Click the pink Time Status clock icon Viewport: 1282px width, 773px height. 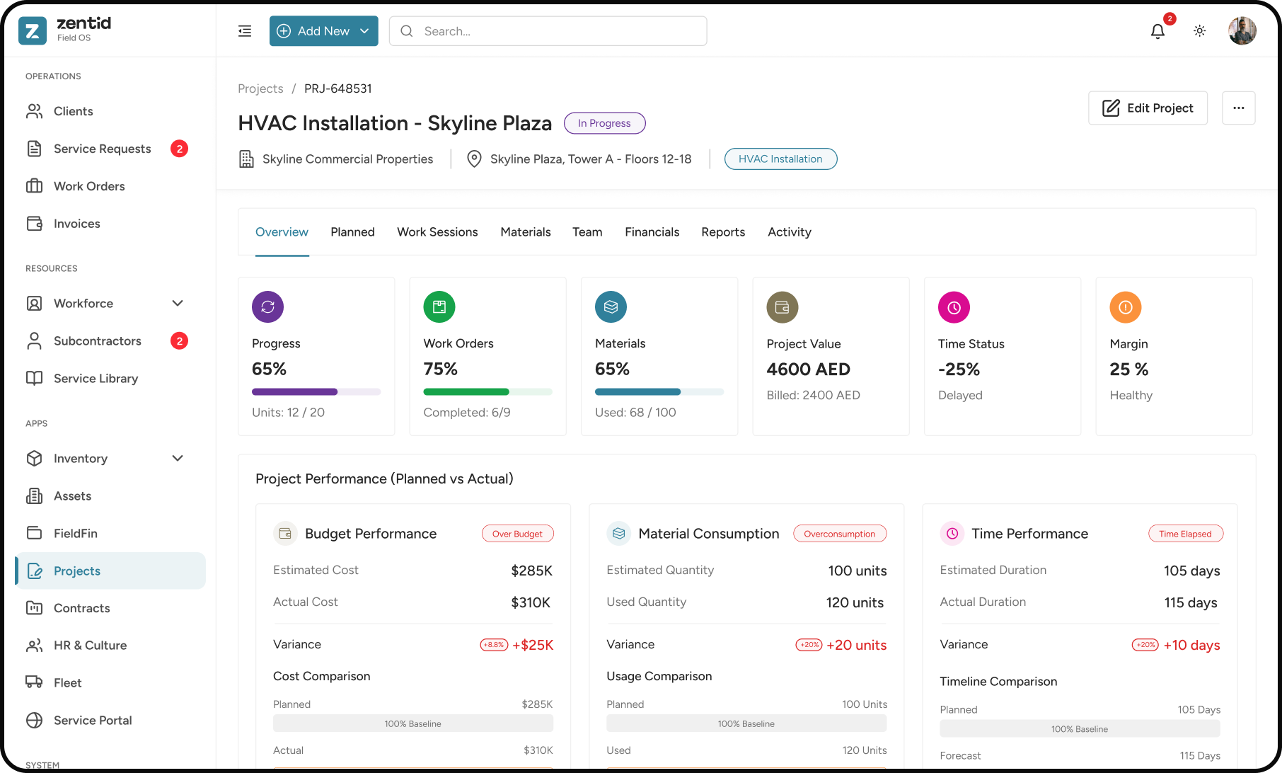(x=954, y=307)
